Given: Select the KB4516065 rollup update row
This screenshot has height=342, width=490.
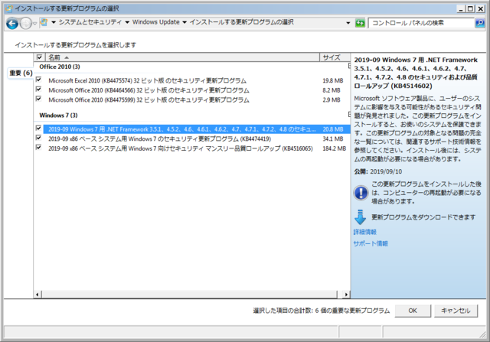Looking at the screenshot, I should [x=196, y=148].
